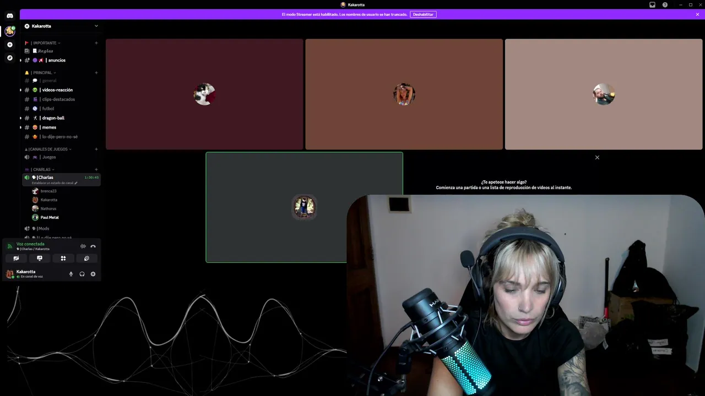Share your screen button
The height and width of the screenshot is (396, 705).
[40, 258]
